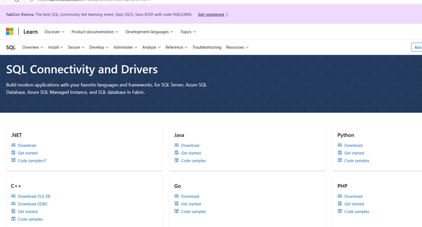Viewport: 422px width, 227px height.
Task: Open the Java Download link
Action: (x=190, y=146)
